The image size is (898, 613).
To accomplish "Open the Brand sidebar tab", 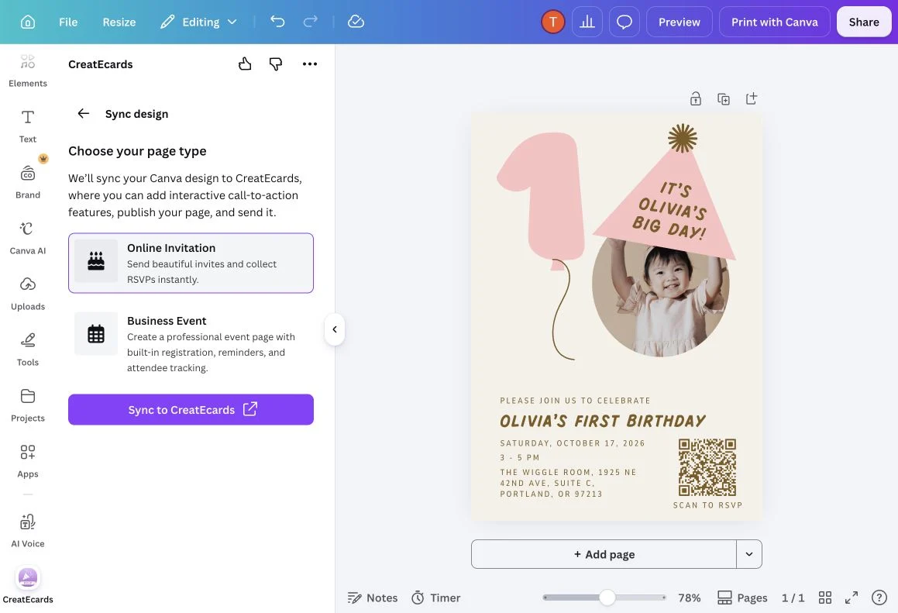I will [27, 181].
